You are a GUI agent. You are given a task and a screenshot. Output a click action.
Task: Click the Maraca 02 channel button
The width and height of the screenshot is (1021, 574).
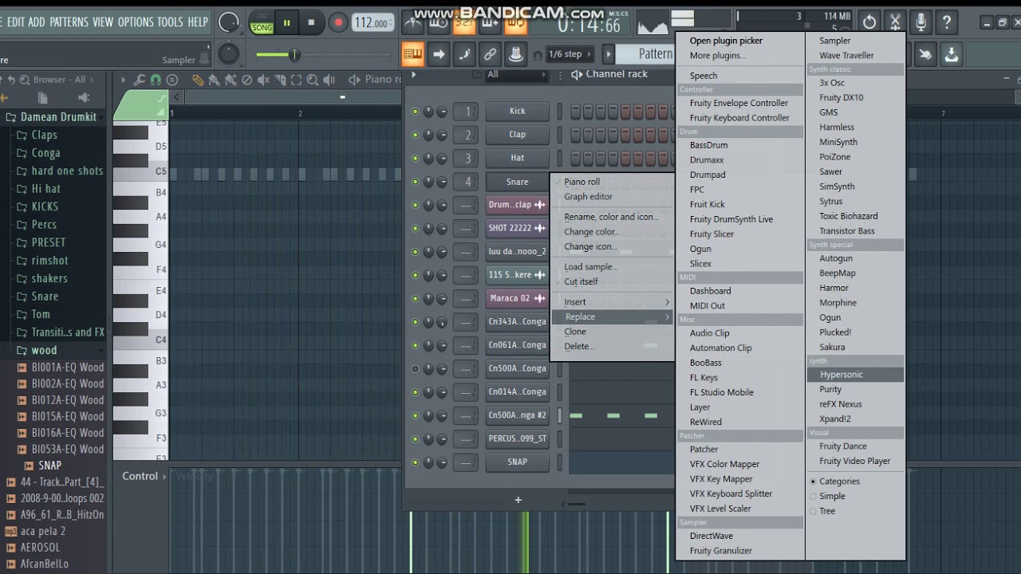517,299
